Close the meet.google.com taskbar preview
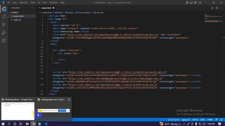225x126 pixels. (69, 99)
